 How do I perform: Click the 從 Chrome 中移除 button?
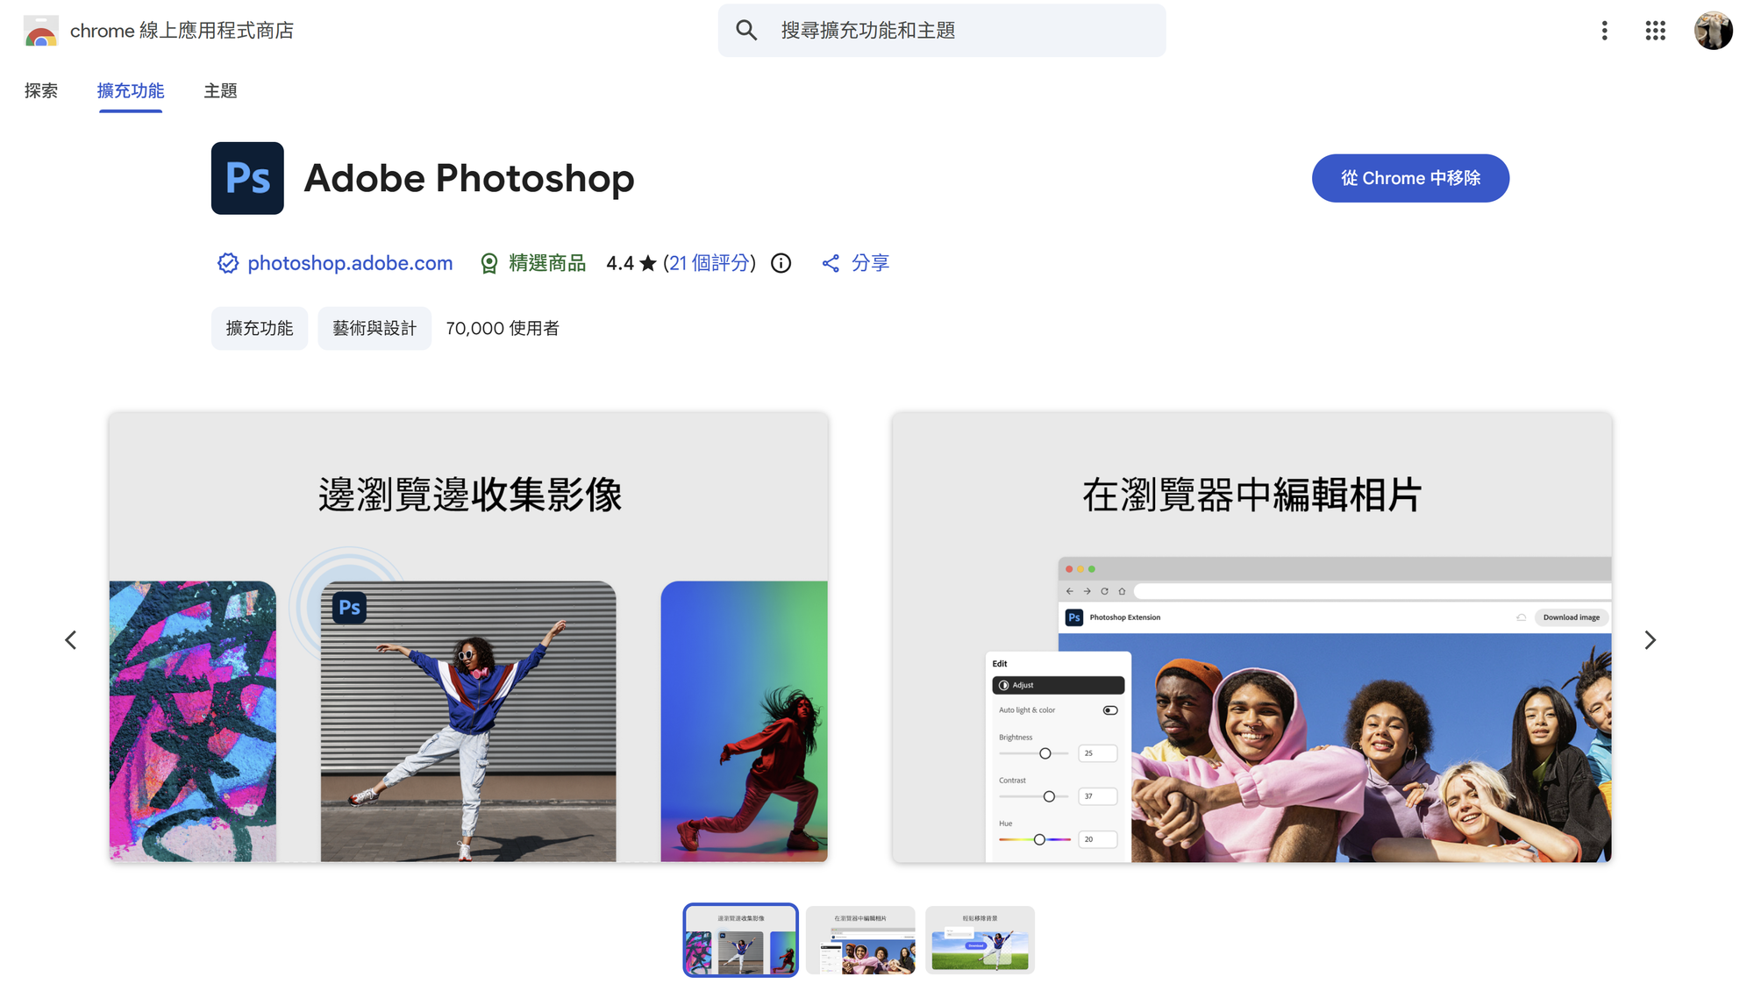[1410, 178]
